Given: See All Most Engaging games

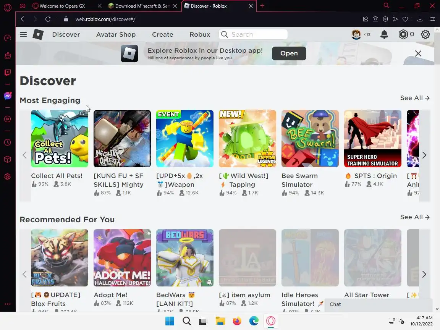Looking at the screenshot, I should point(415,98).
